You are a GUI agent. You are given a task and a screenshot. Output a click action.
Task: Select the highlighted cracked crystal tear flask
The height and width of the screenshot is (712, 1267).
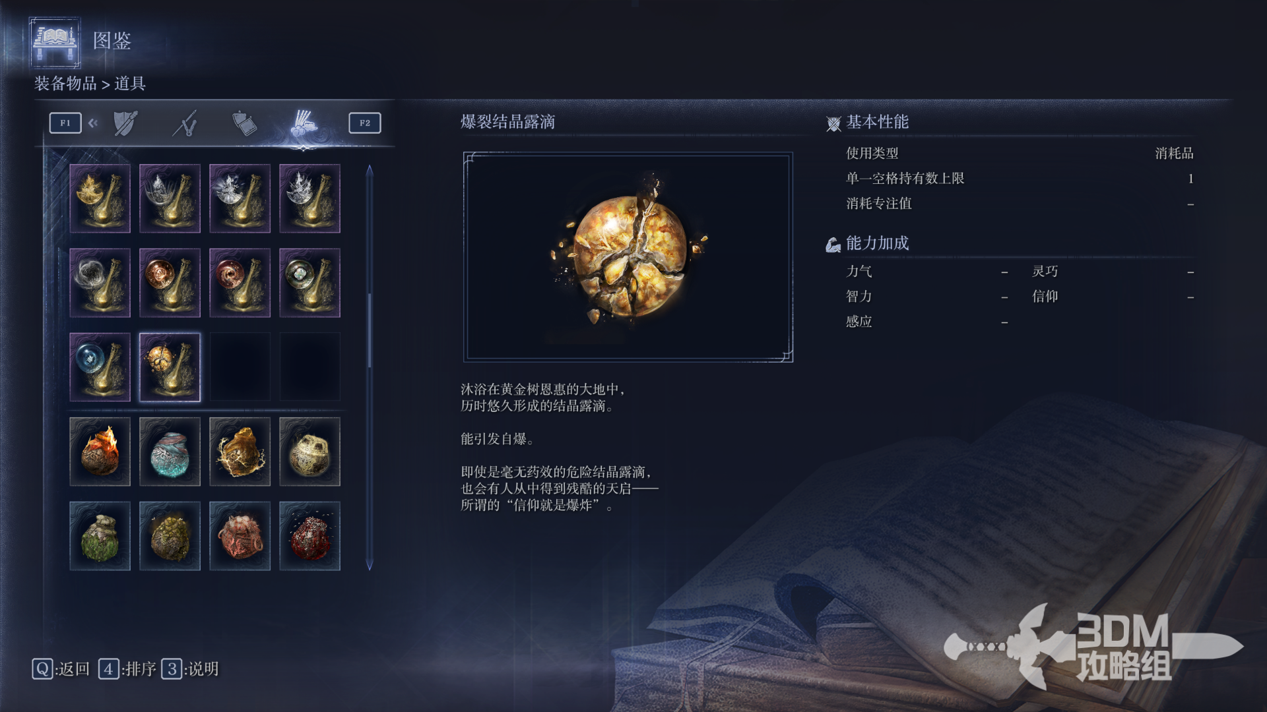pos(170,367)
